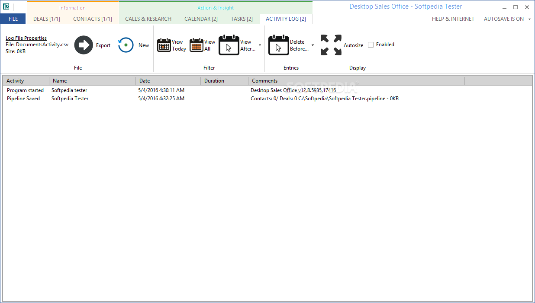Open the TASKS [2] tab

[x=242, y=19]
